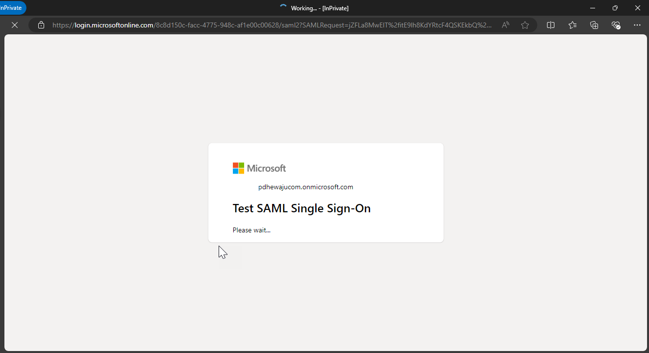Select the login.microsoftonline.com address bar URL
This screenshot has width=649, height=353.
[x=272, y=25]
